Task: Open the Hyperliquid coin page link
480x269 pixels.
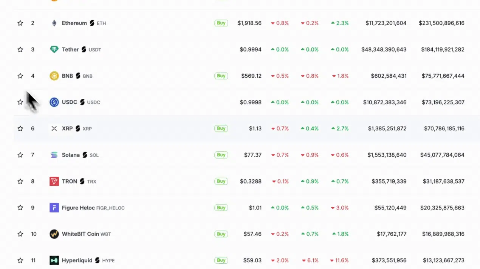Action: [x=77, y=260]
